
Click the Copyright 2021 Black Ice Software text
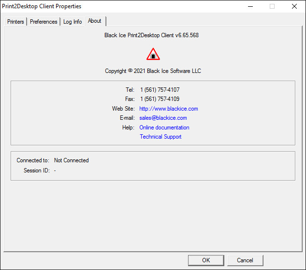(x=153, y=71)
